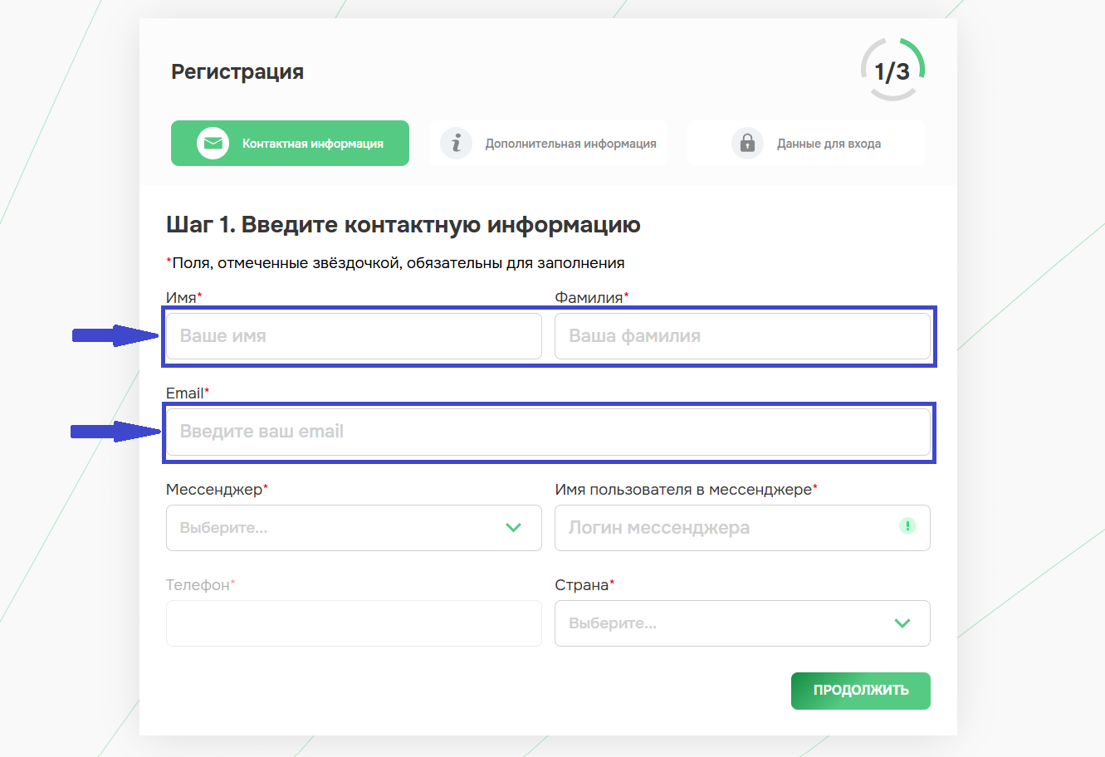The image size is (1105, 757).
Task: Click the Email field label
Action: (x=188, y=393)
